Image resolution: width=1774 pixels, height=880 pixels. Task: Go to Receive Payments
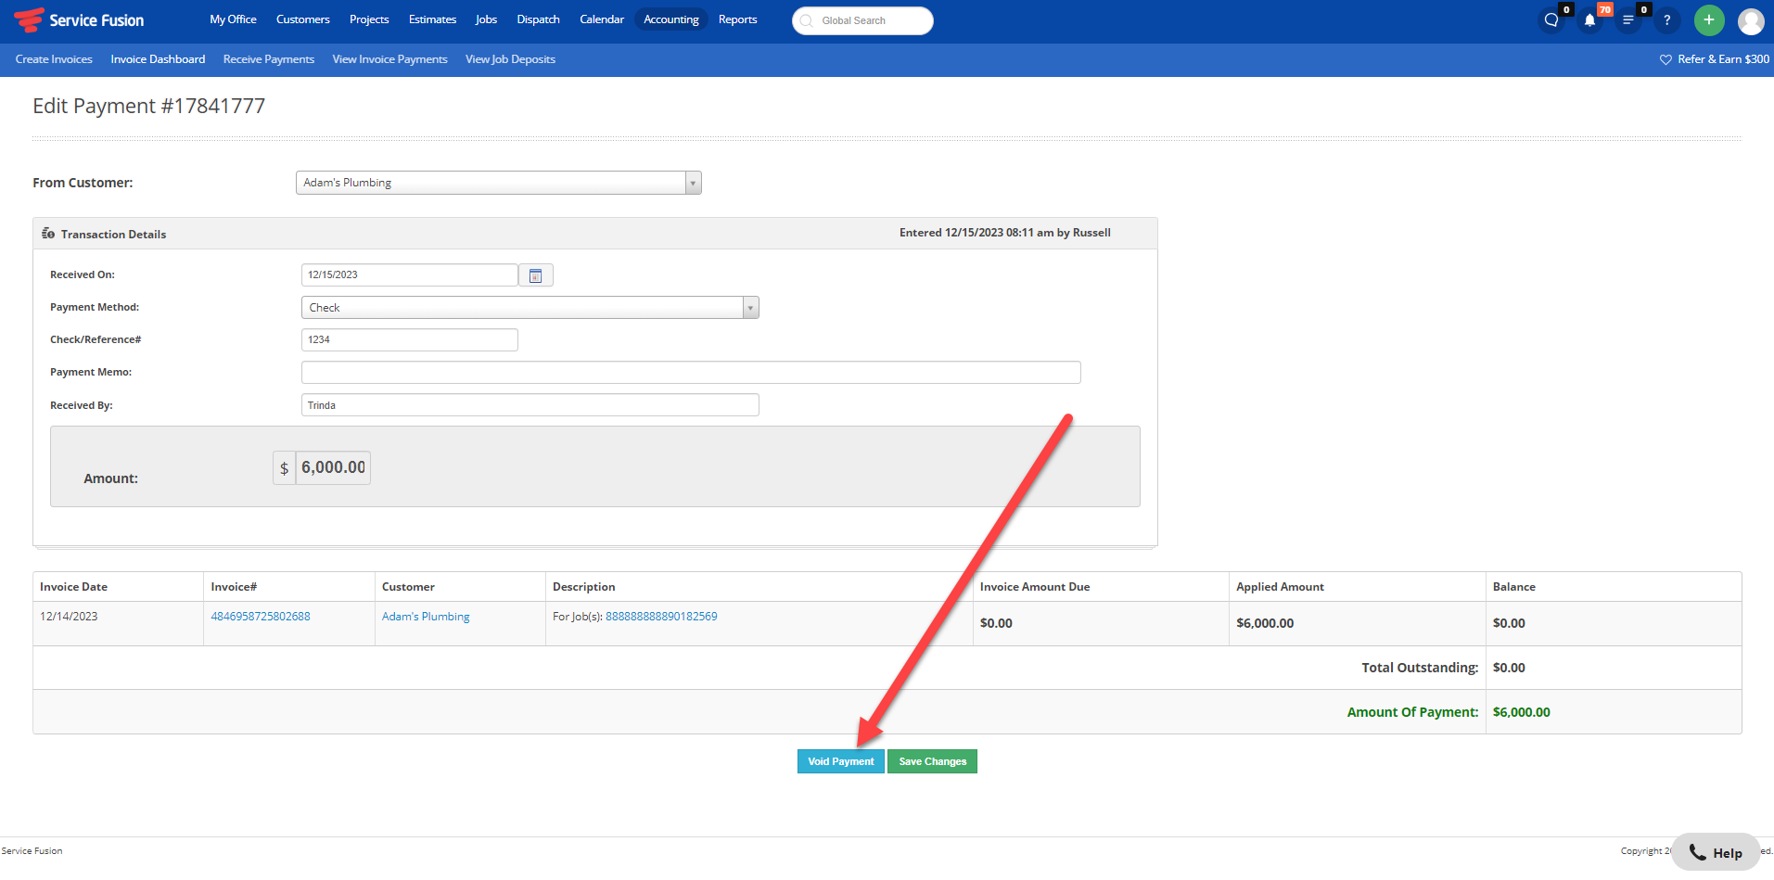(x=269, y=59)
